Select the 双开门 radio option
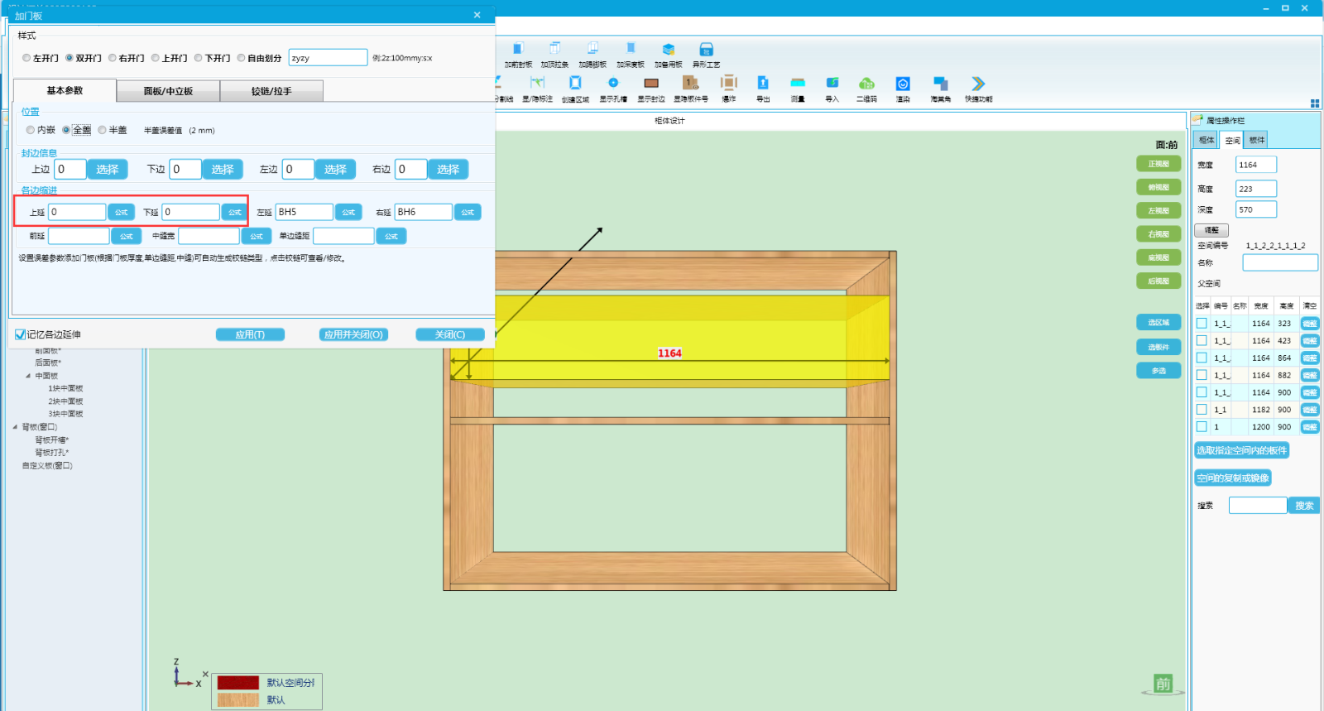 pyautogui.click(x=70, y=58)
